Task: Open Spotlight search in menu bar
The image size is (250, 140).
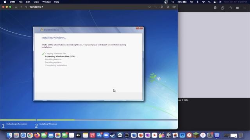Action: coord(209,2)
